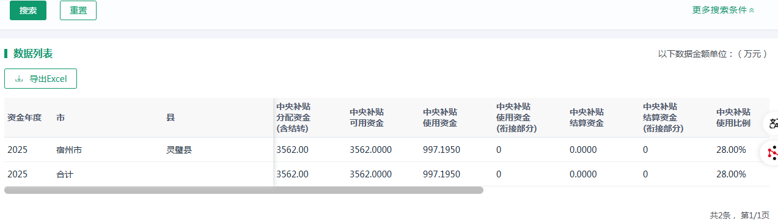Click the horizontal scrollbar below the table
The image size is (778, 222).
coord(244,190)
